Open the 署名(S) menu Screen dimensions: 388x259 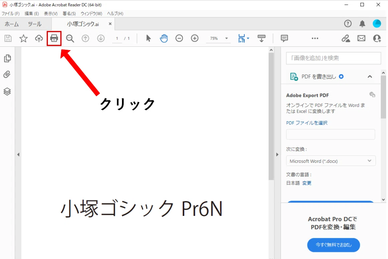69,14
